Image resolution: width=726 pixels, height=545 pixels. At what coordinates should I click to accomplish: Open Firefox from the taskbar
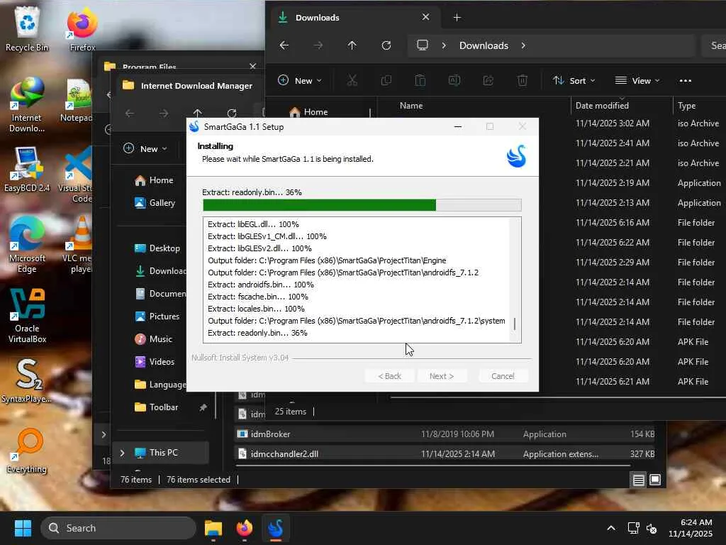pos(245,528)
